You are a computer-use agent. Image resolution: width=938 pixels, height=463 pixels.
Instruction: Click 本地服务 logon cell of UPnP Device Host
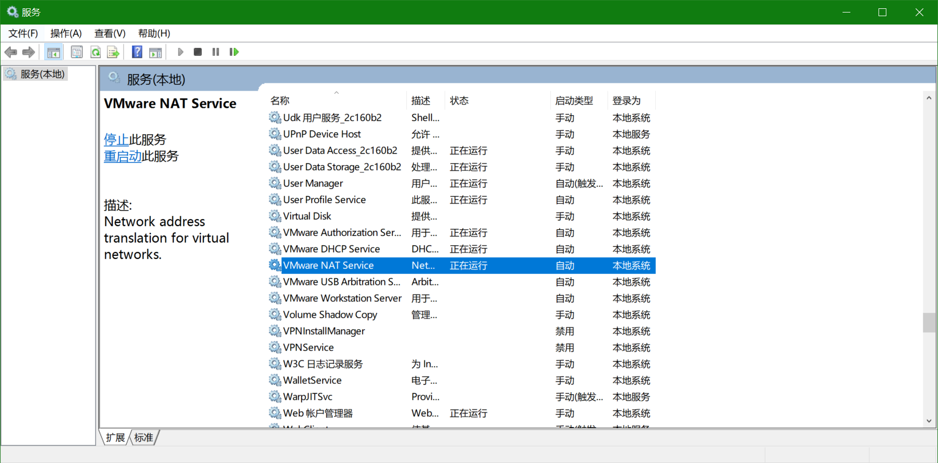(x=631, y=134)
